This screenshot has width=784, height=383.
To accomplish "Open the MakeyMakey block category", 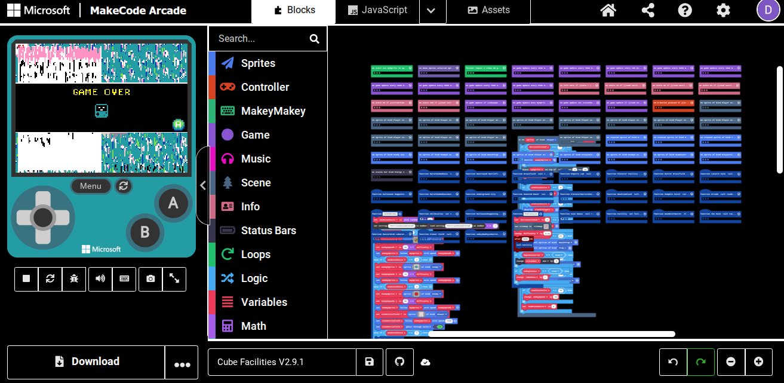I will [268, 111].
